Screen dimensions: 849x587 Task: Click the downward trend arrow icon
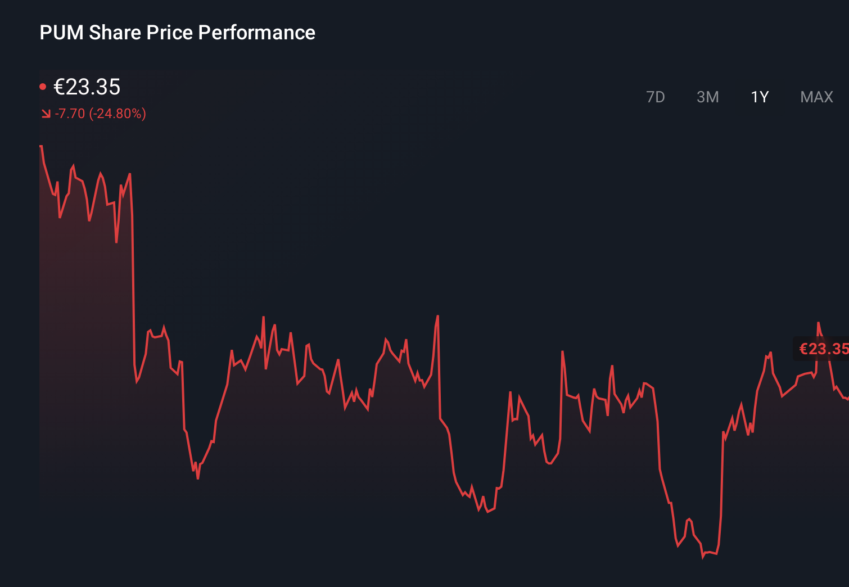46,113
